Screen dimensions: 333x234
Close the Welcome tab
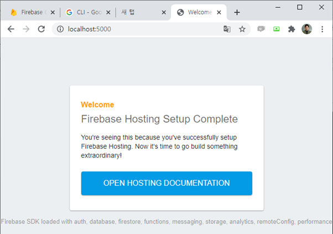click(x=219, y=13)
